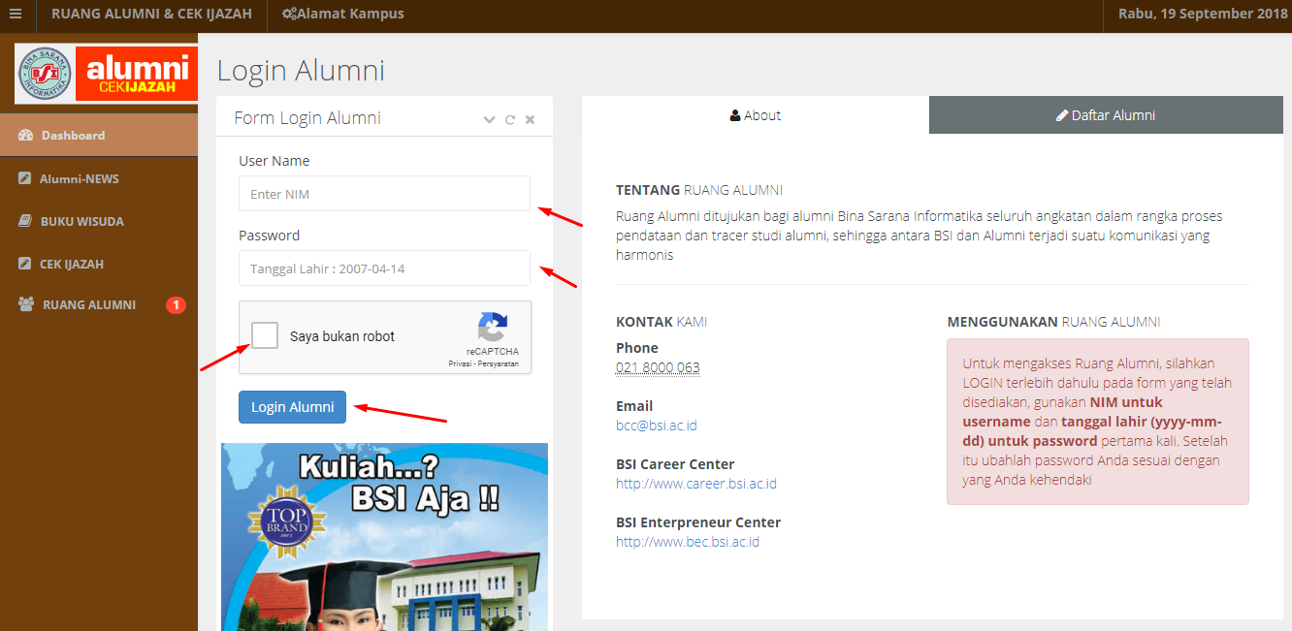Click the KONTAK KAMI heading
The image size is (1292, 631).
tap(662, 322)
